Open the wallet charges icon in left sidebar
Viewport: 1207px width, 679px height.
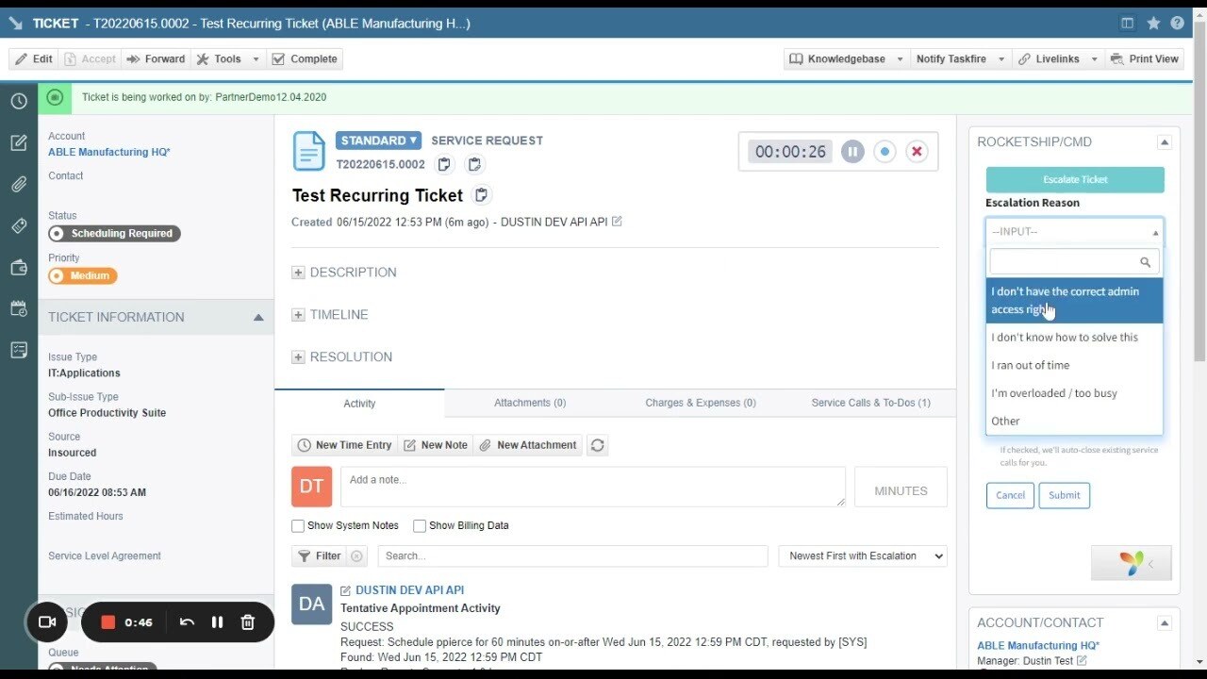(19, 268)
